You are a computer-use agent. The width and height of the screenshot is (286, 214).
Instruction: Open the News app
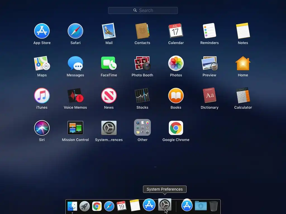click(109, 96)
